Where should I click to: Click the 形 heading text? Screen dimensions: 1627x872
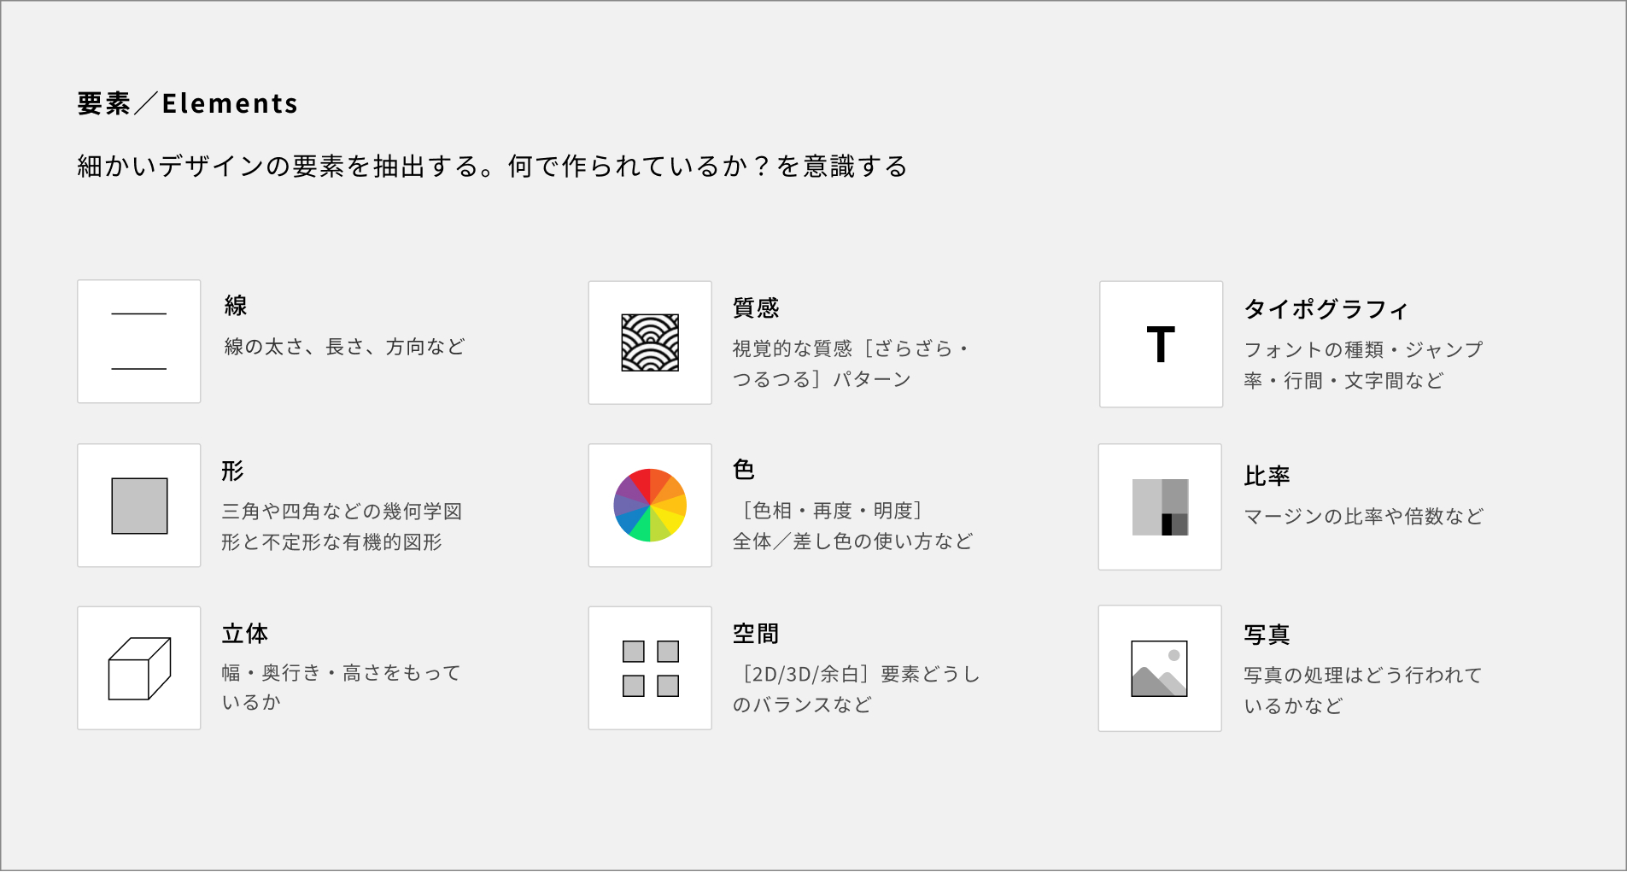pyautogui.click(x=232, y=471)
